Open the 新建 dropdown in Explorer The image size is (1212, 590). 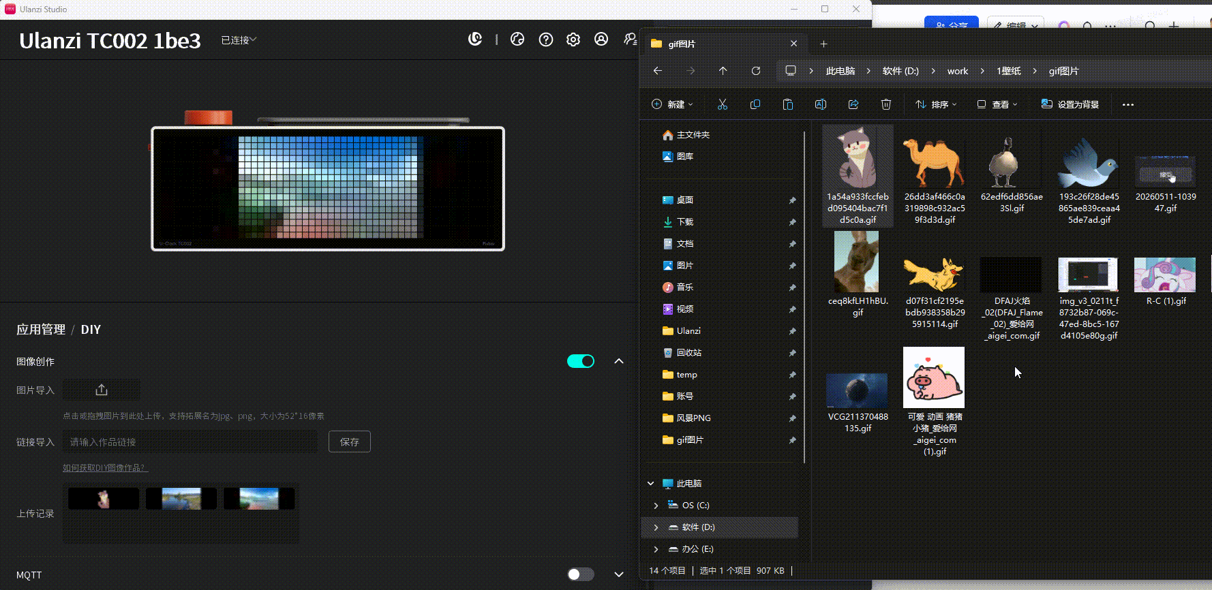pos(673,104)
